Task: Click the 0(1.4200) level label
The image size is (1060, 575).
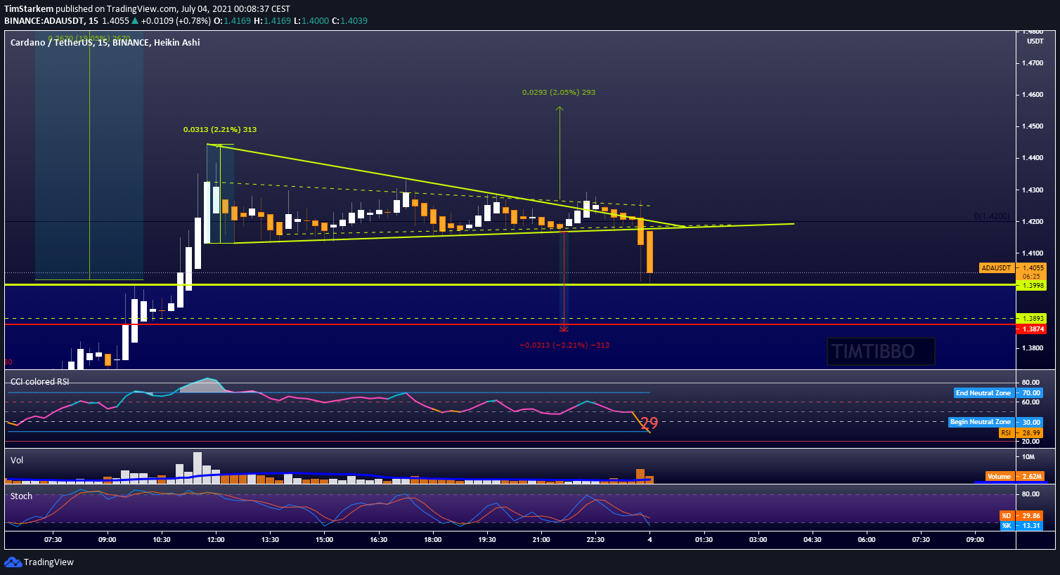Action: pos(991,216)
